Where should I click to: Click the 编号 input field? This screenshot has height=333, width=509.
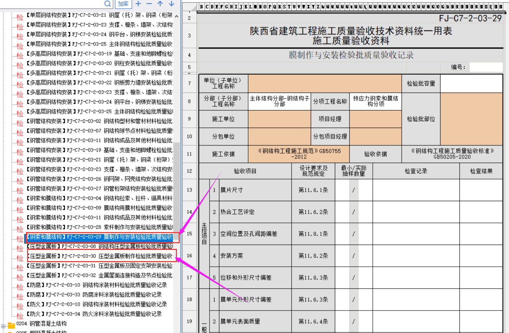click(x=486, y=67)
